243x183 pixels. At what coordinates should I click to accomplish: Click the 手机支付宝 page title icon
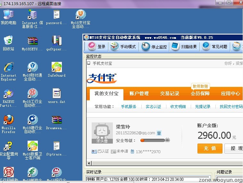pos(89,63)
